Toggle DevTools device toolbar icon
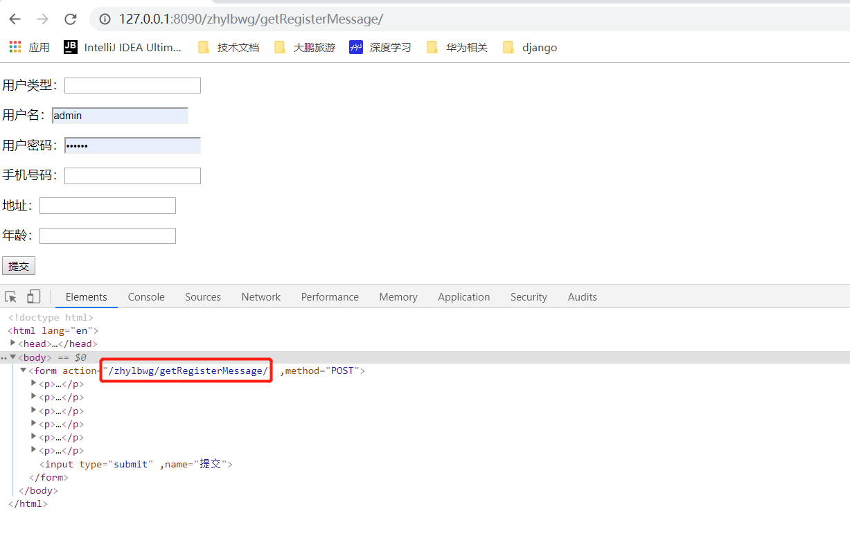This screenshot has height=536, width=850. click(x=33, y=296)
